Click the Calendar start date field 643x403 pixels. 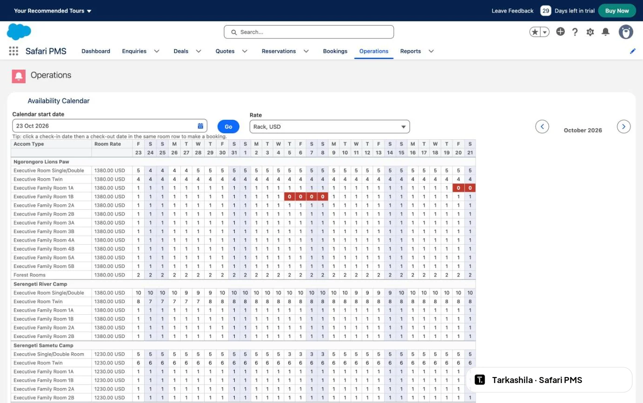pyautogui.click(x=110, y=126)
